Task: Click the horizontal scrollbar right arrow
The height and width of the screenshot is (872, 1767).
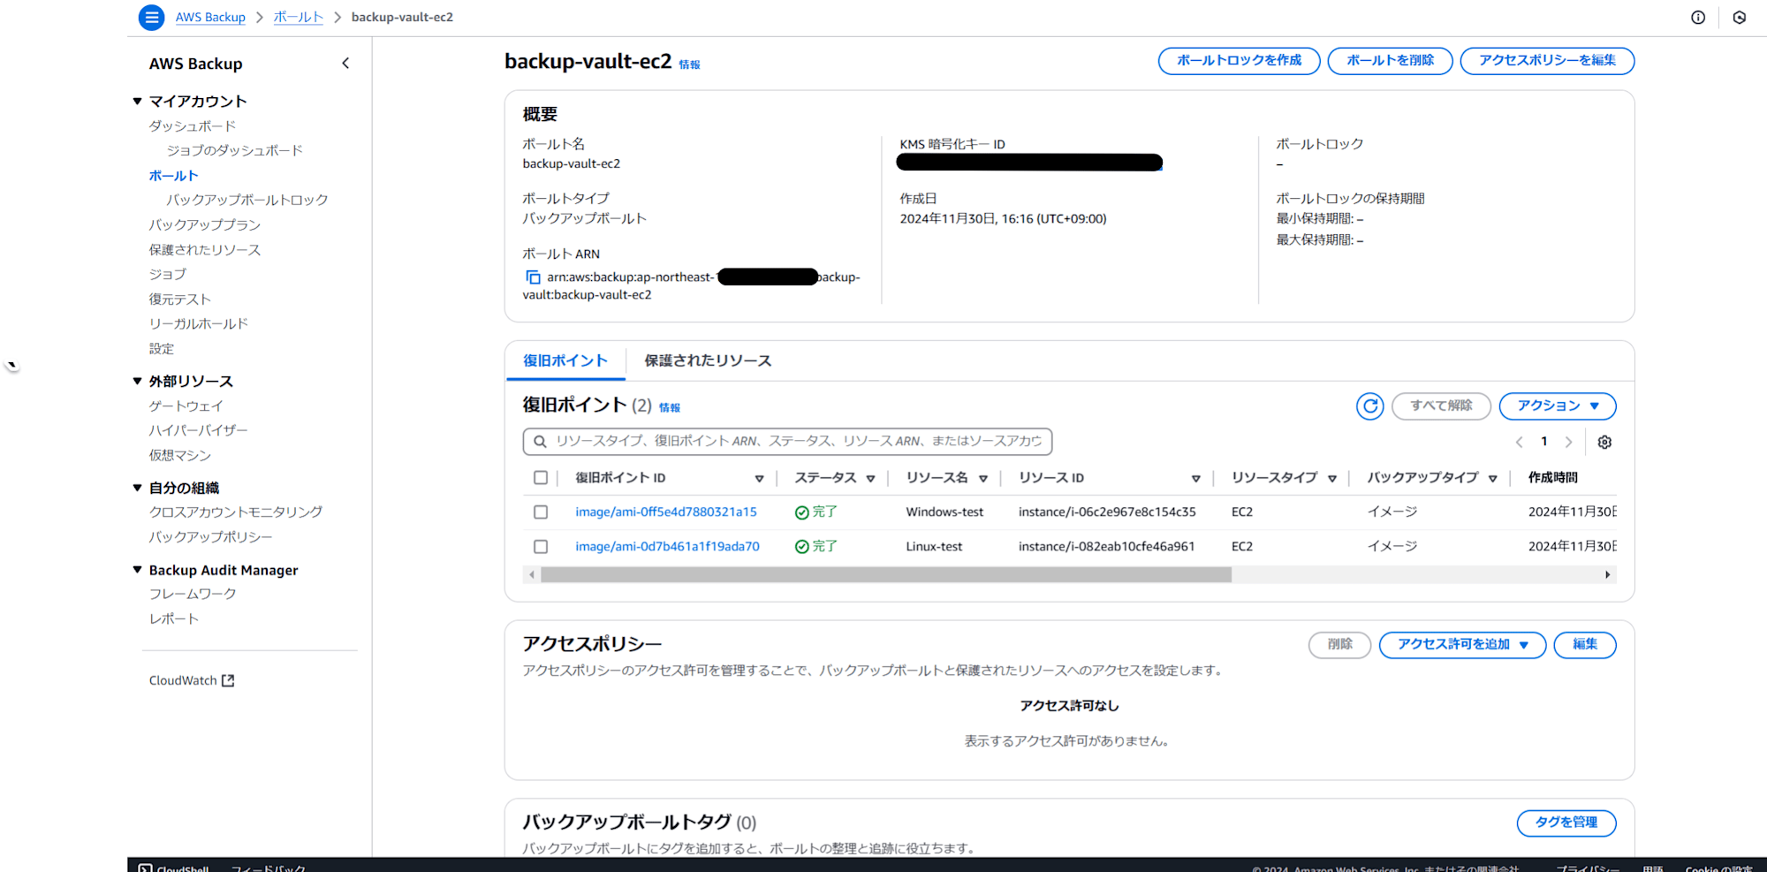Action: tap(1607, 574)
